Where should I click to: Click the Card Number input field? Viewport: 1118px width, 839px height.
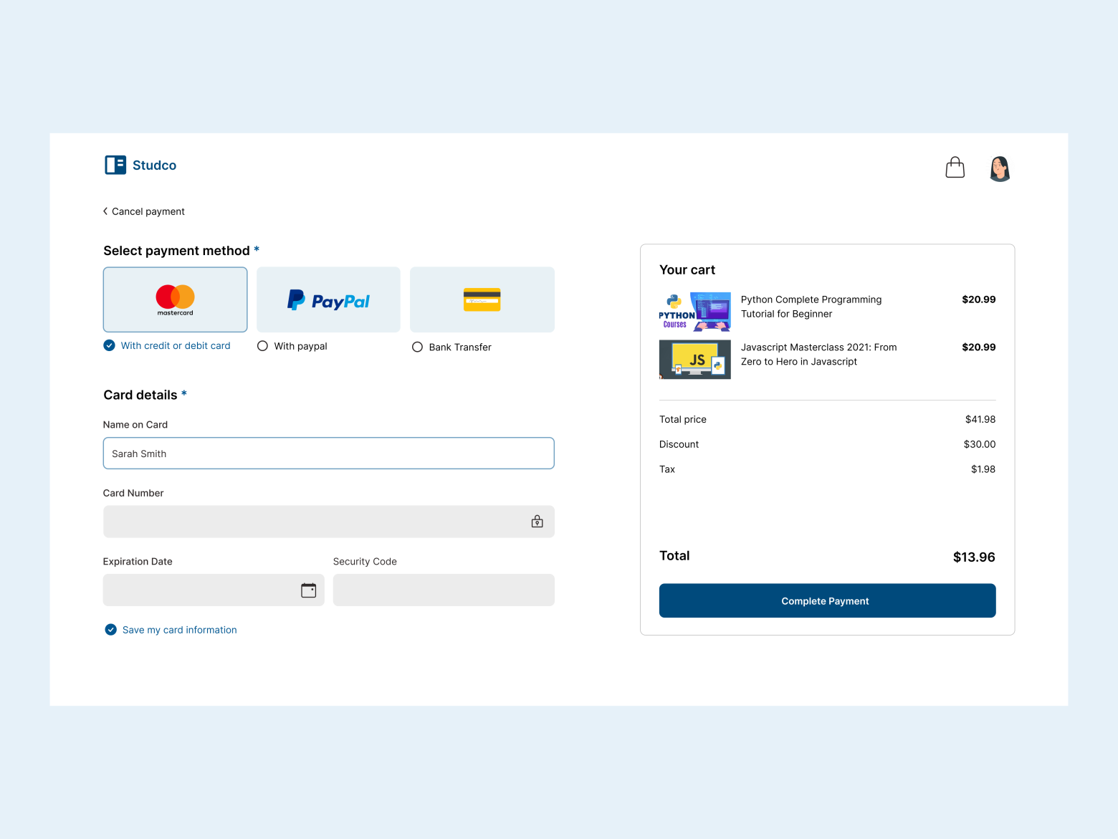[x=315, y=521]
